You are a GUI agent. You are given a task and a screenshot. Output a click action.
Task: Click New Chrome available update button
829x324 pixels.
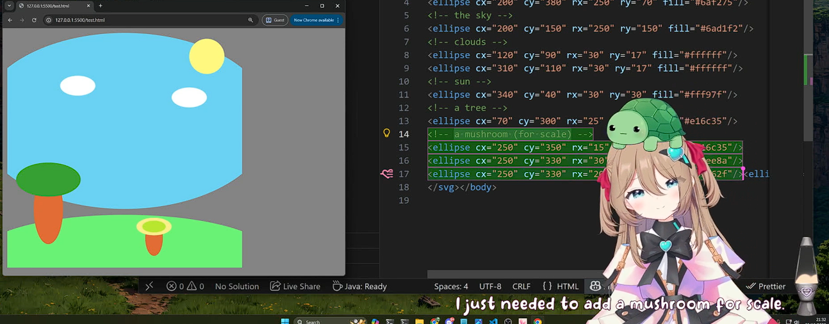[316, 20]
